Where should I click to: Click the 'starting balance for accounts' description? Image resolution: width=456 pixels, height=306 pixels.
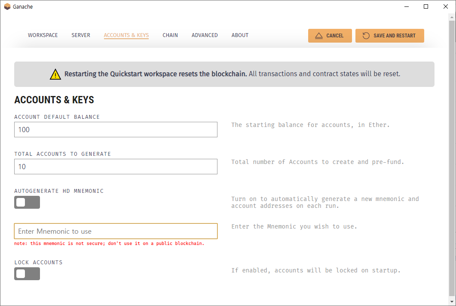click(x=310, y=125)
